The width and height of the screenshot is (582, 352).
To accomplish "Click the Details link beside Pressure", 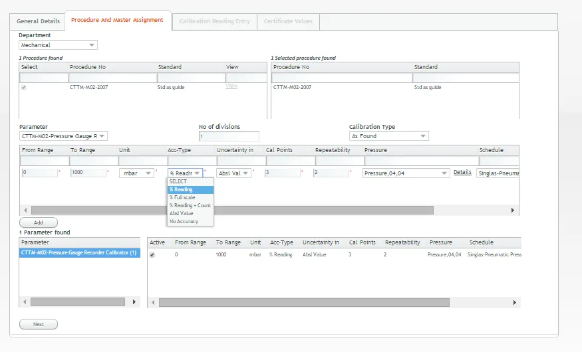I will pos(462,172).
